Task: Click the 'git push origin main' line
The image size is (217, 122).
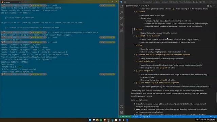Action: pos(145,61)
